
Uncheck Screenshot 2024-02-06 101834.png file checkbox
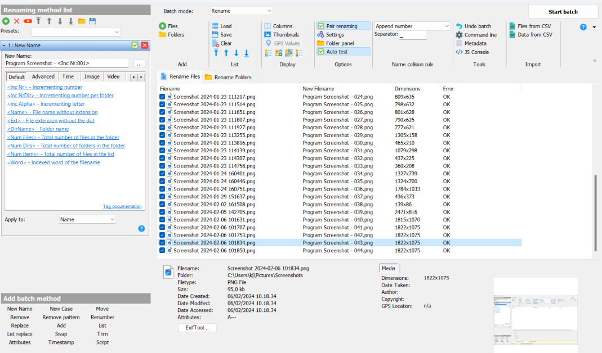(x=162, y=243)
